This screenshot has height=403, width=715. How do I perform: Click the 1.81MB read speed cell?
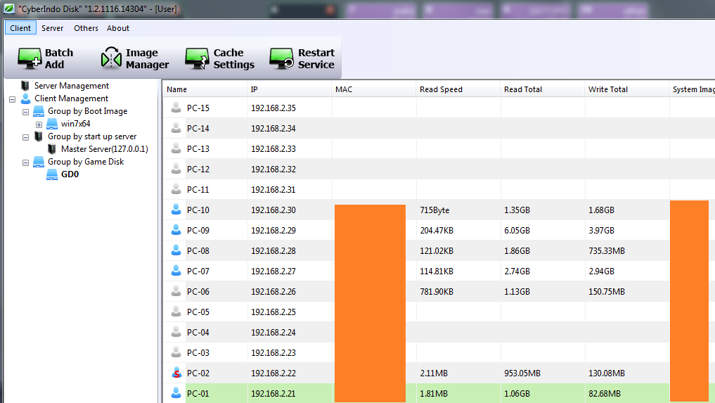434,393
